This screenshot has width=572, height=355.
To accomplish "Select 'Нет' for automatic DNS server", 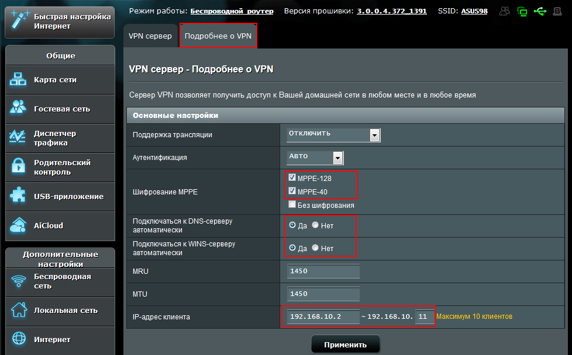I will (x=315, y=225).
